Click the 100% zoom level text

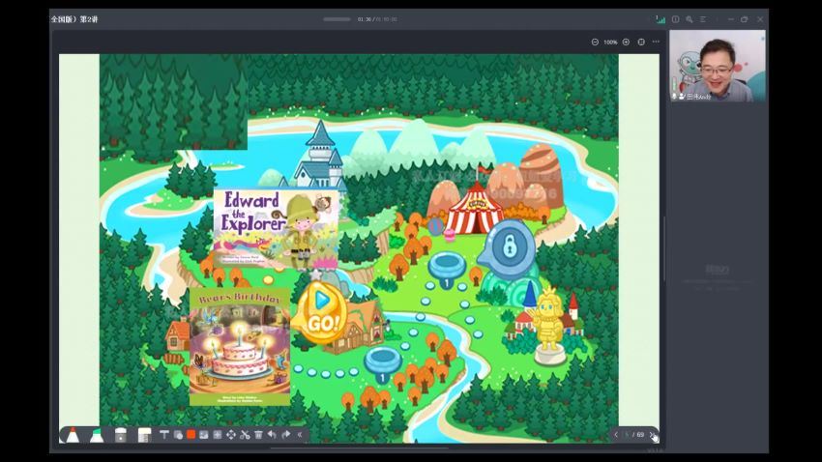coord(610,42)
